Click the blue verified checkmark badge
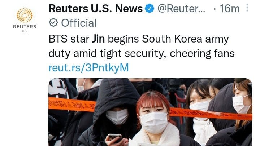 pos(149,8)
